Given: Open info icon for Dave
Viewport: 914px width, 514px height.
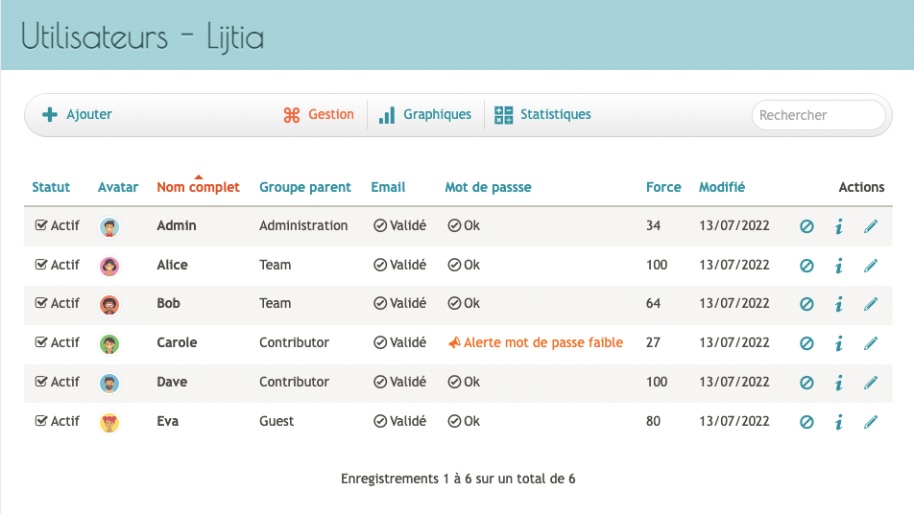Looking at the screenshot, I should pyautogui.click(x=839, y=383).
